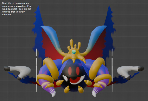Click the UVs note text annotation
The width and height of the screenshot is (148, 101).
point(16,9)
